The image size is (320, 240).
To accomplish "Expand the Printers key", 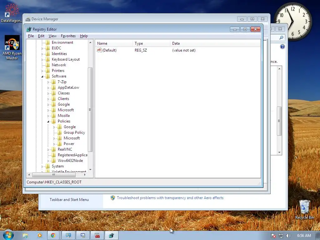I will pyautogui.click(x=42, y=71).
